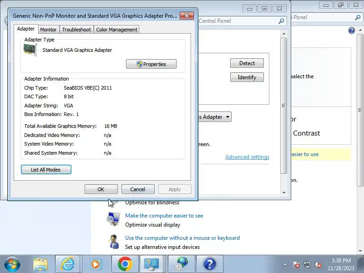Launch Windows Explorer from the taskbar
The image size is (364, 273).
(40, 264)
